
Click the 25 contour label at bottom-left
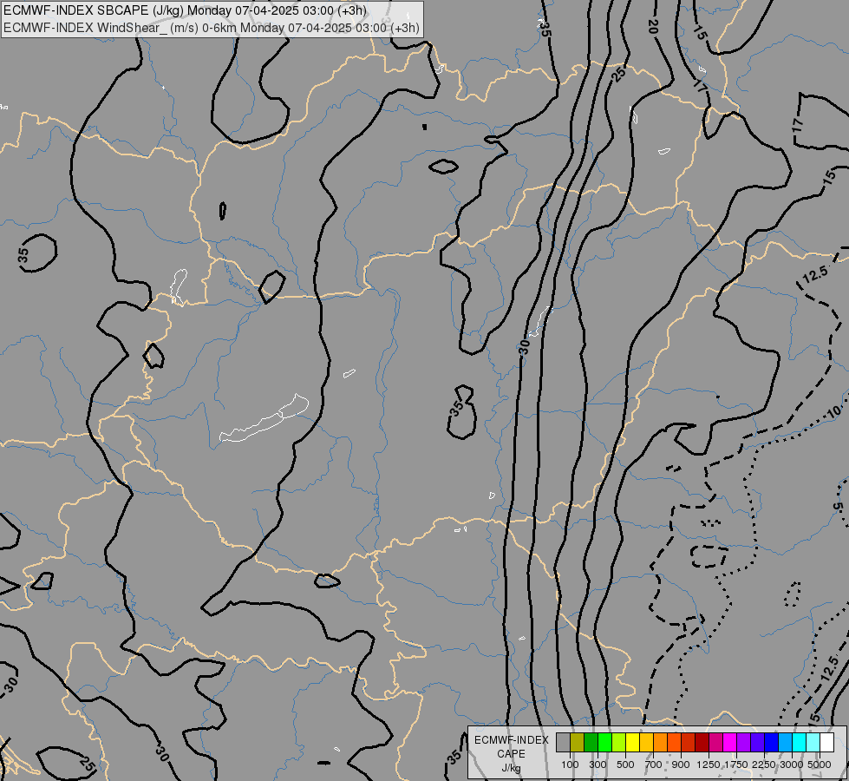(88, 764)
